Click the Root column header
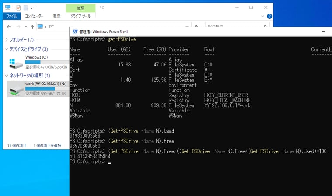 pyautogui.click(x=209, y=49)
